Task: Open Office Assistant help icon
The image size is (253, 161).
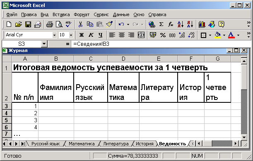Action: pos(221,24)
